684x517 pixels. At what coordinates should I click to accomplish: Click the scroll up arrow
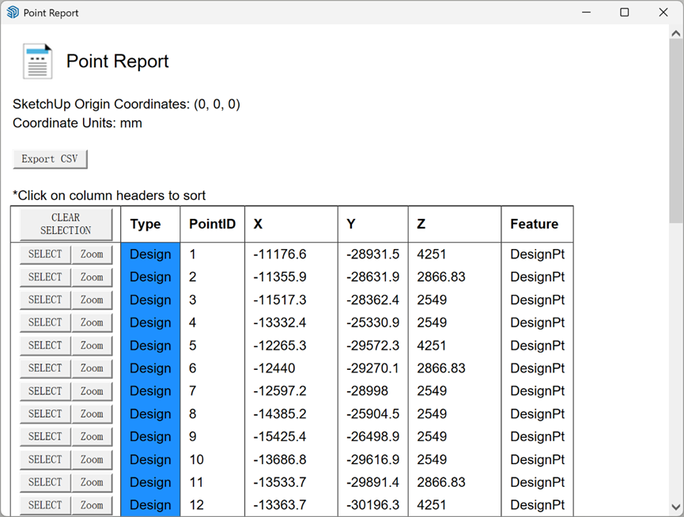(x=676, y=33)
